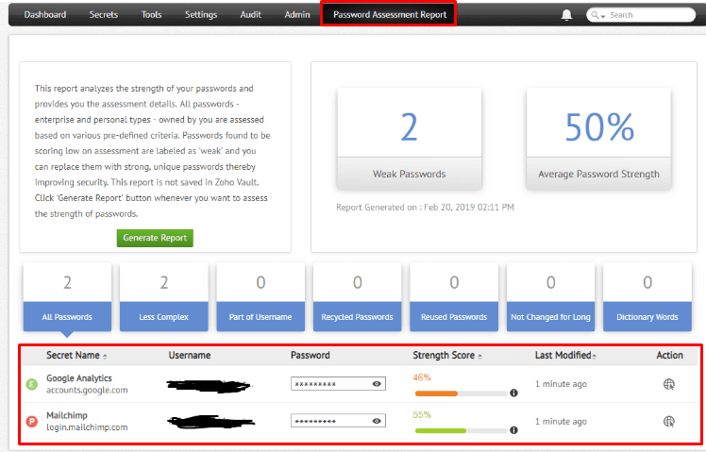
Task: Switch to the Admin tab
Action: click(x=297, y=15)
